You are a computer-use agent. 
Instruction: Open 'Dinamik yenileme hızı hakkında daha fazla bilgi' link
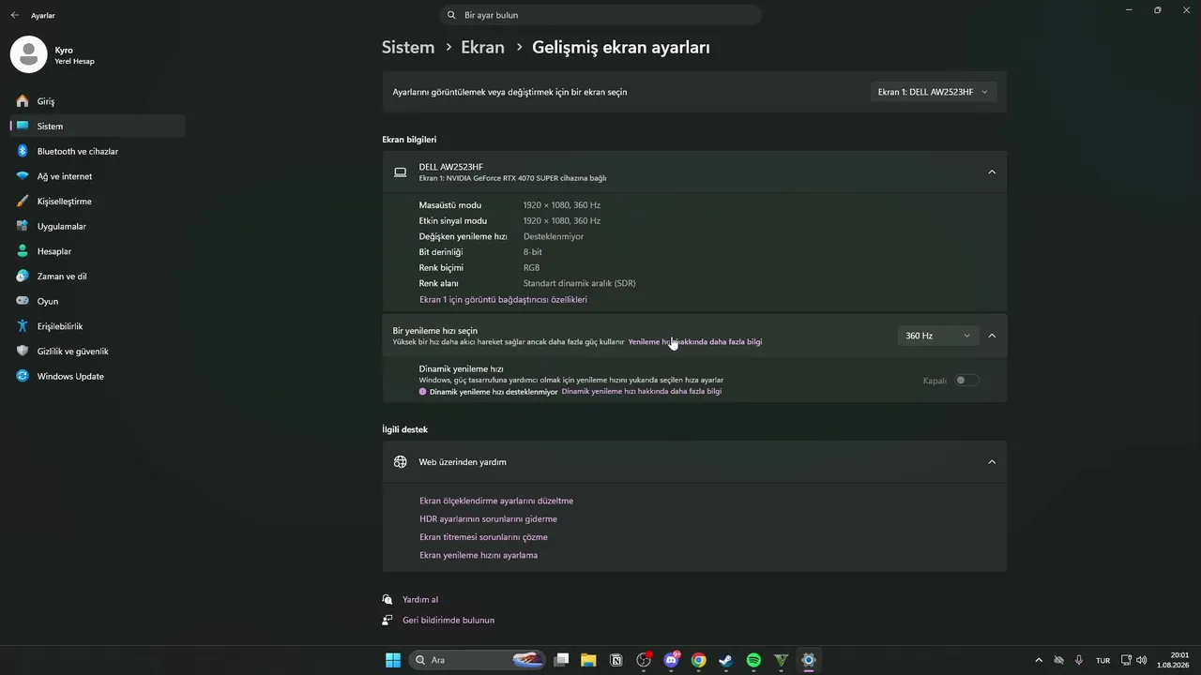(x=642, y=392)
